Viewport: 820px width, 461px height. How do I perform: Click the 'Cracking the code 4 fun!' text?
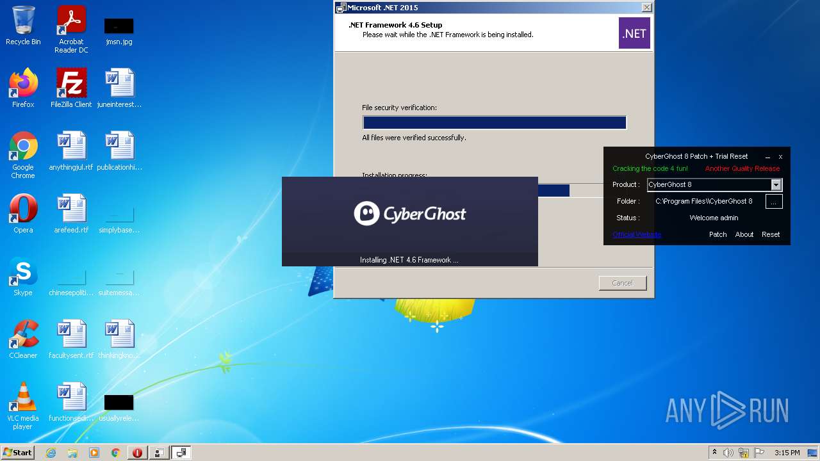pos(650,168)
